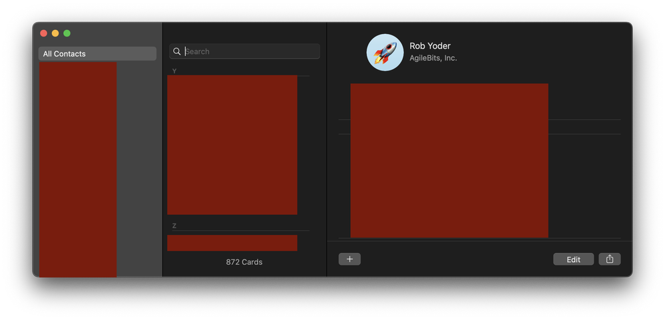Click the green full screen button
Image resolution: width=665 pixels, height=320 pixels.
tap(67, 33)
